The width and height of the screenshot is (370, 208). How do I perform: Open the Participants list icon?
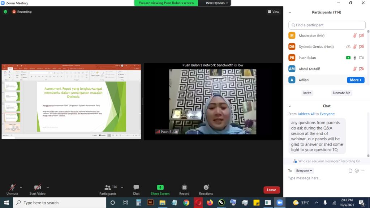coord(108,187)
